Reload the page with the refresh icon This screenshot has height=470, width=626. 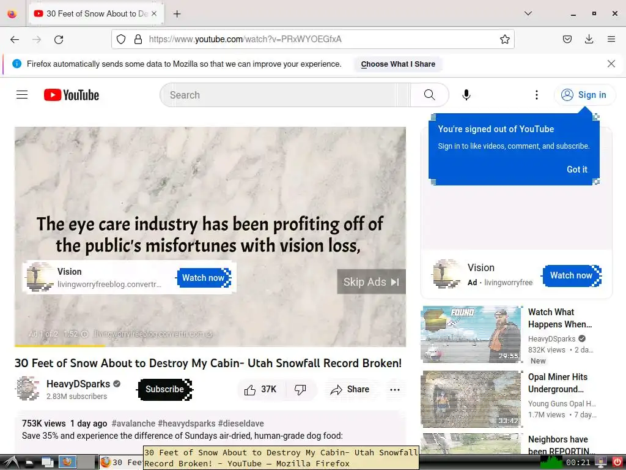[x=59, y=39]
